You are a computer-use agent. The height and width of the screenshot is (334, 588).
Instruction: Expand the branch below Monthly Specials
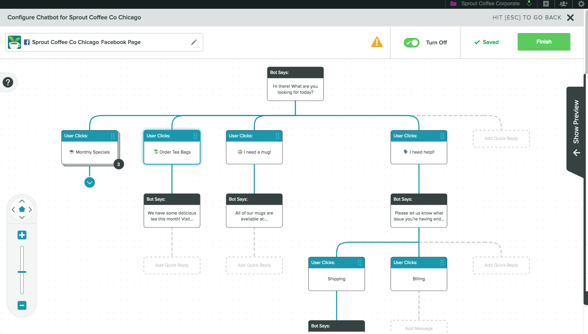(x=90, y=182)
